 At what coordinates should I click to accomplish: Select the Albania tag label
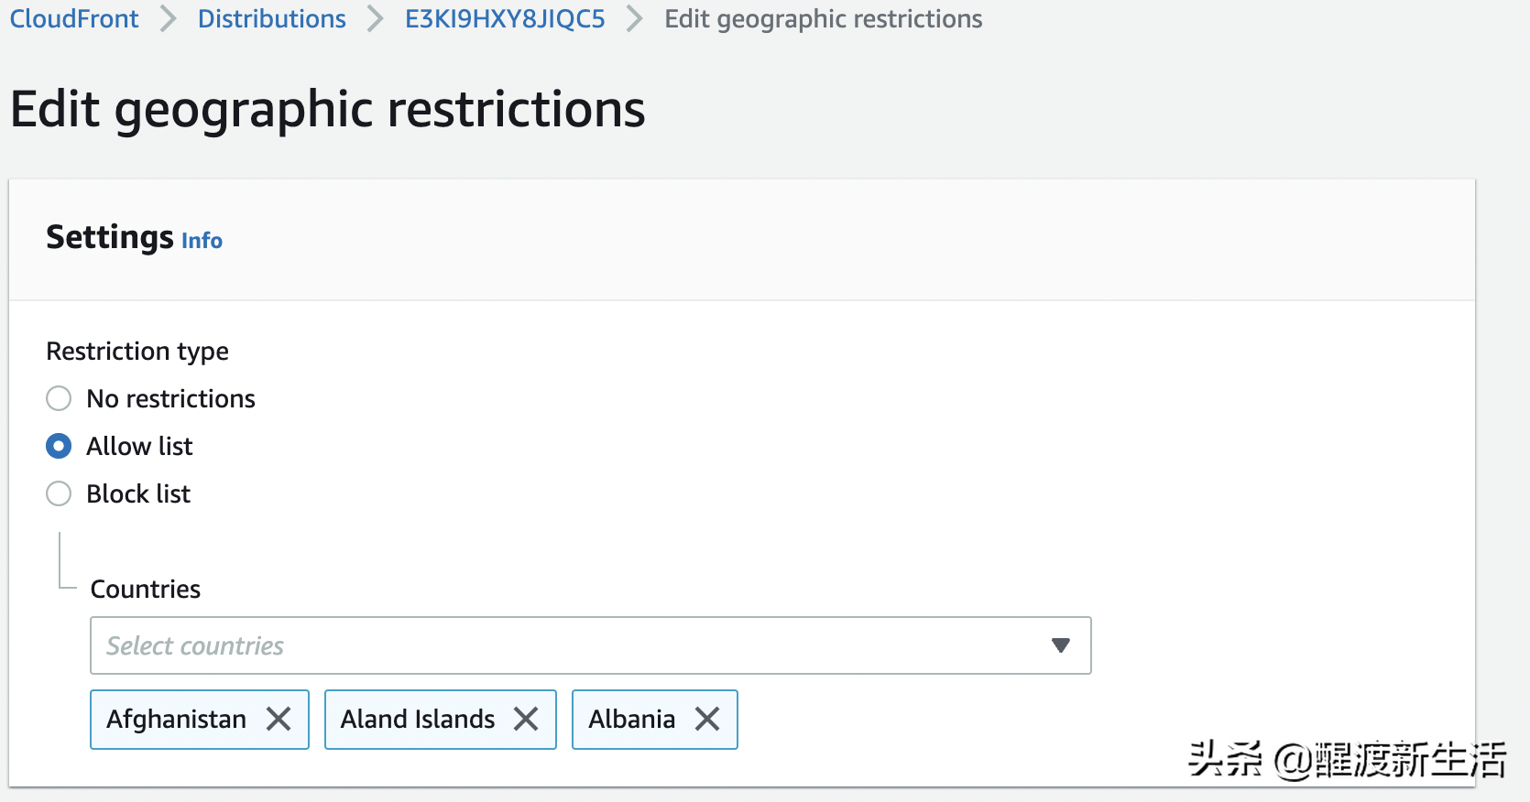pos(630,720)
